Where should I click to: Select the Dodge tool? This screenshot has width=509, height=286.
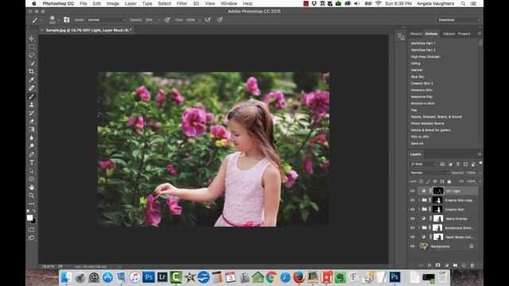(x=32, y=146)
